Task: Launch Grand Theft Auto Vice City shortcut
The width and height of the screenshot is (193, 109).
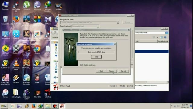Action: point(5,80)
